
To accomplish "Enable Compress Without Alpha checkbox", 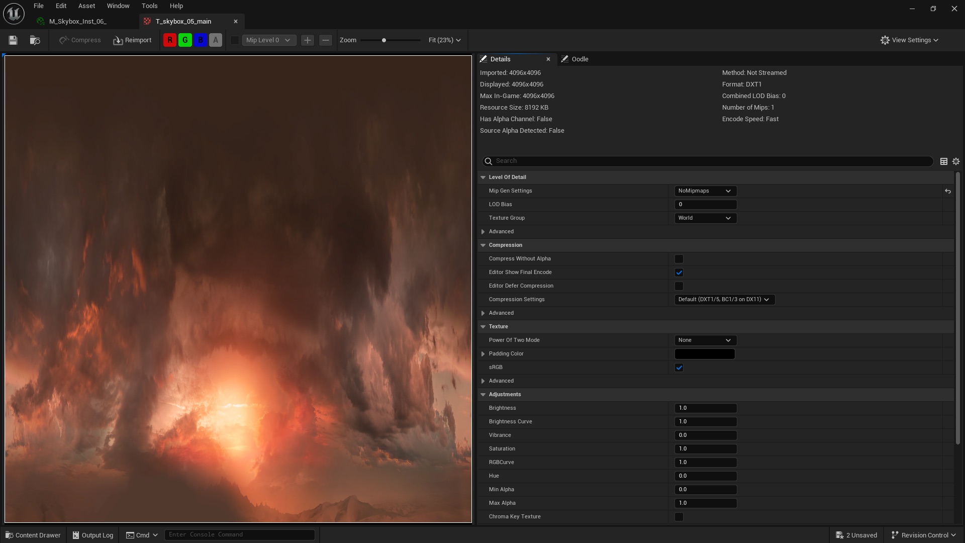I will click(x=679, y=259).
